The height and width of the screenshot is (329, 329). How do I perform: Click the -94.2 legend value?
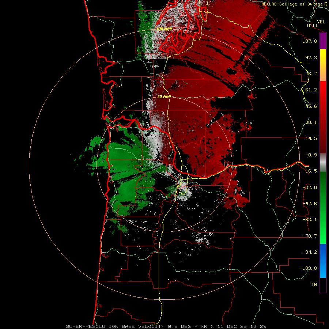tap(310, 252)
